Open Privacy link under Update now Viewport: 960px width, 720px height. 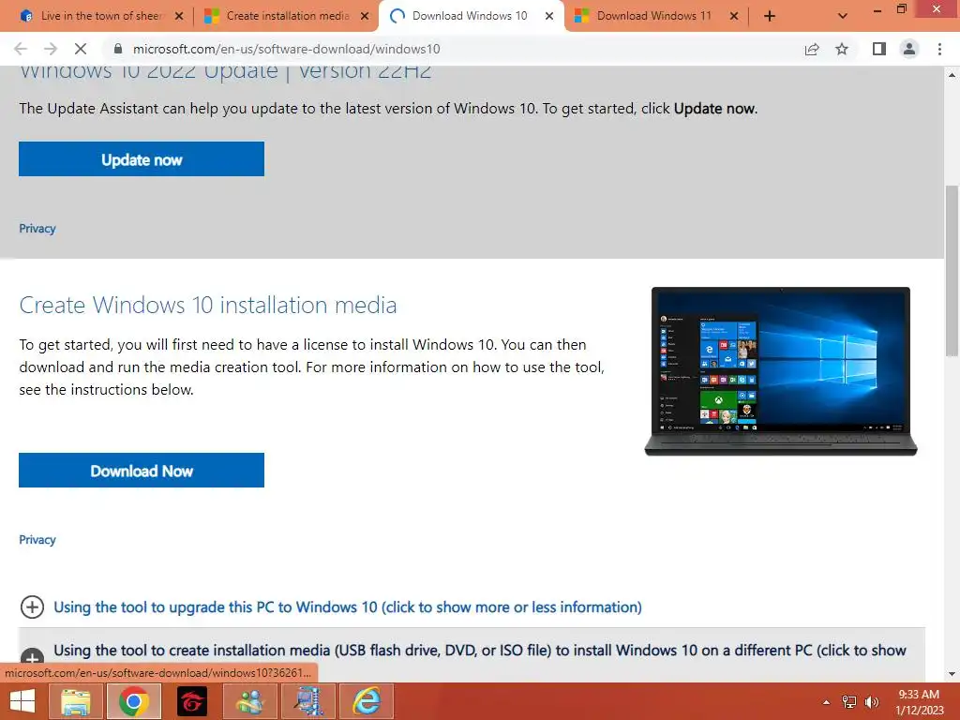coord(37,229)
